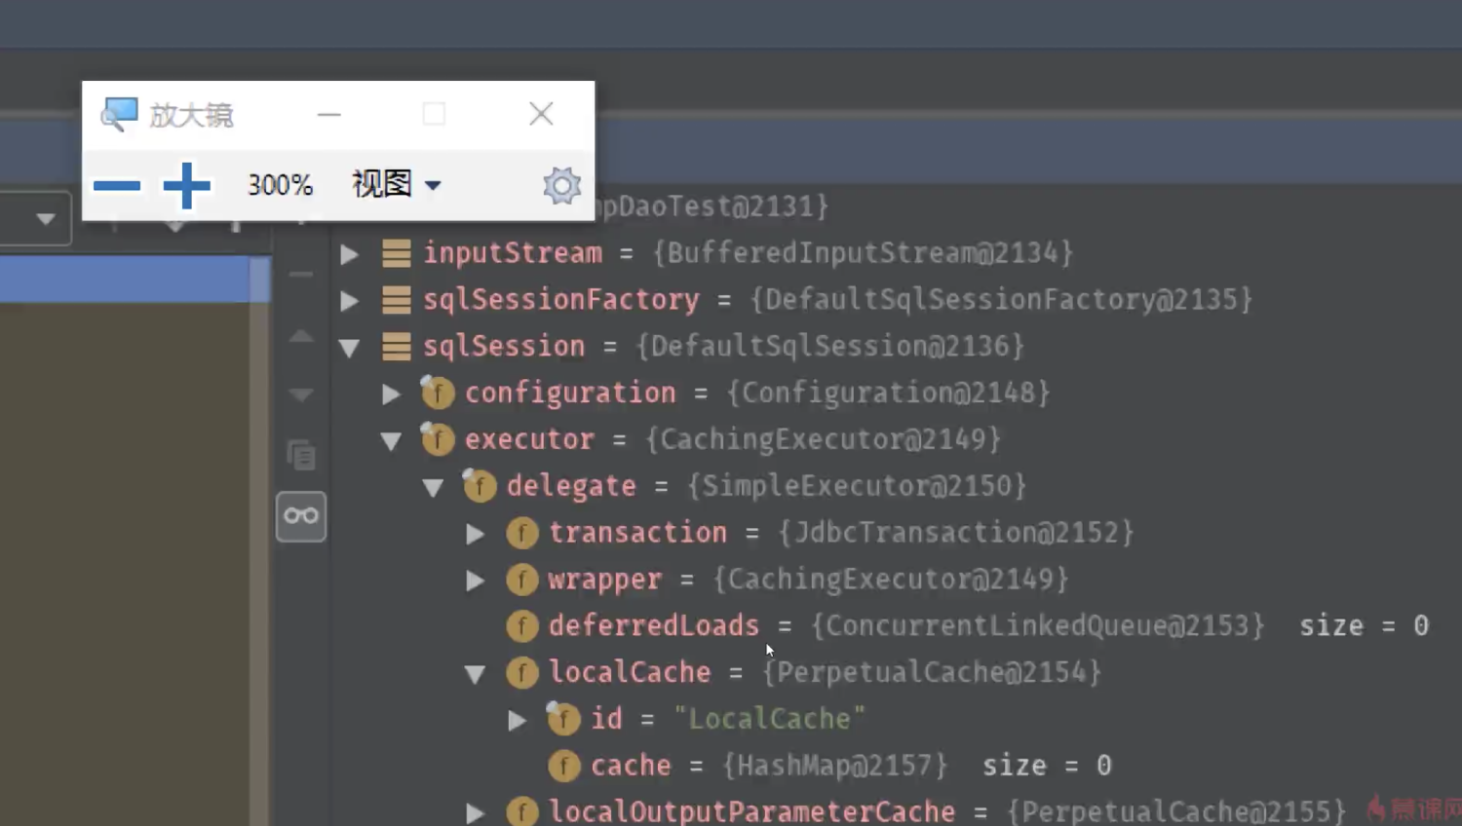Viewport: 1462px width, 826px height.
Task: Click the deferredLoads field icon
Action: (x=522, y=625)
